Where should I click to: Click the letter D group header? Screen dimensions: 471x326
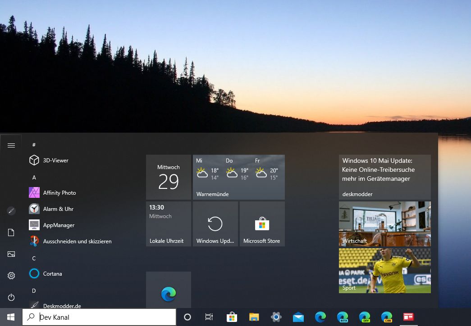coord(34,290)
